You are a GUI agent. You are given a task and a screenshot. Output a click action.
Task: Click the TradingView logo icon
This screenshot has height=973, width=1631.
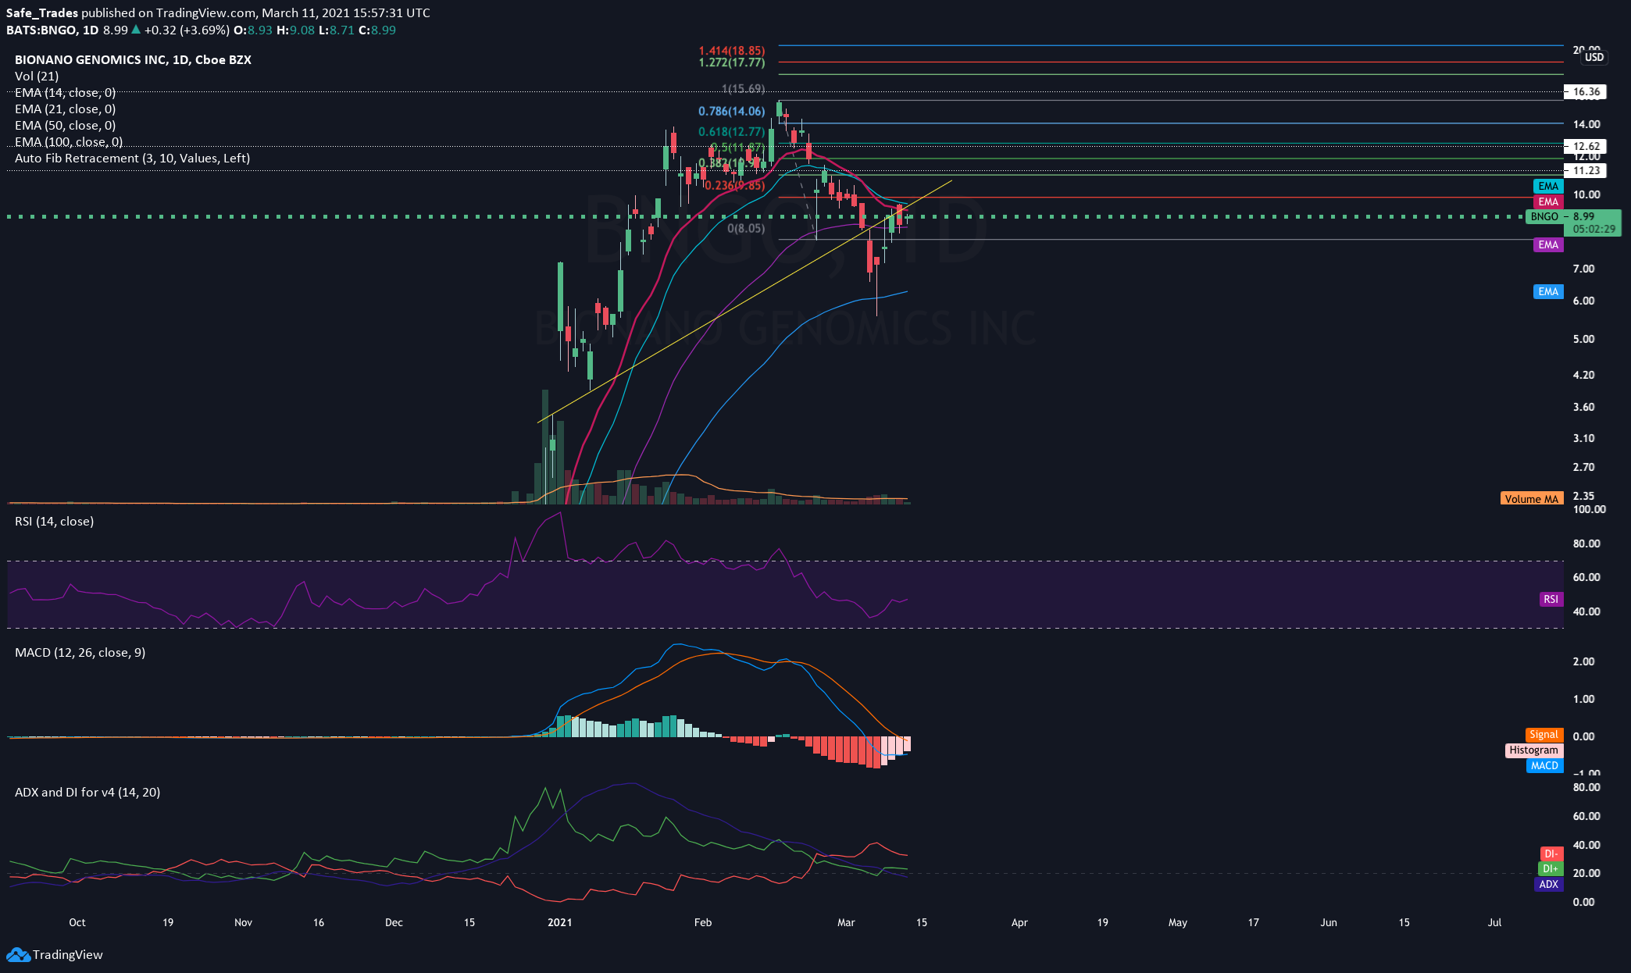coord(18,954)
